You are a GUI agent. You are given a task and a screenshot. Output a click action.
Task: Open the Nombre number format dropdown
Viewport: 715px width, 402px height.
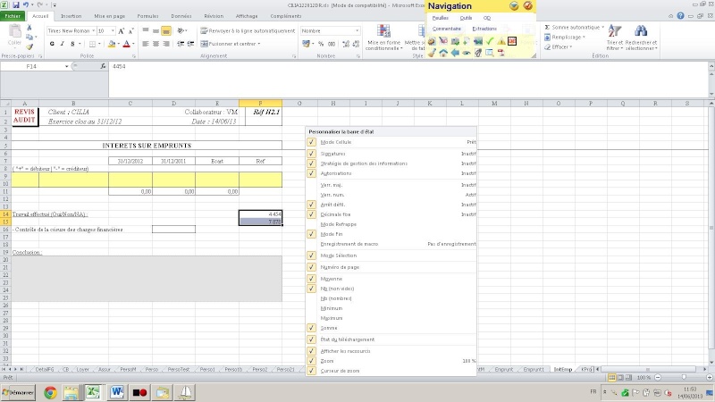coord(357,31)
